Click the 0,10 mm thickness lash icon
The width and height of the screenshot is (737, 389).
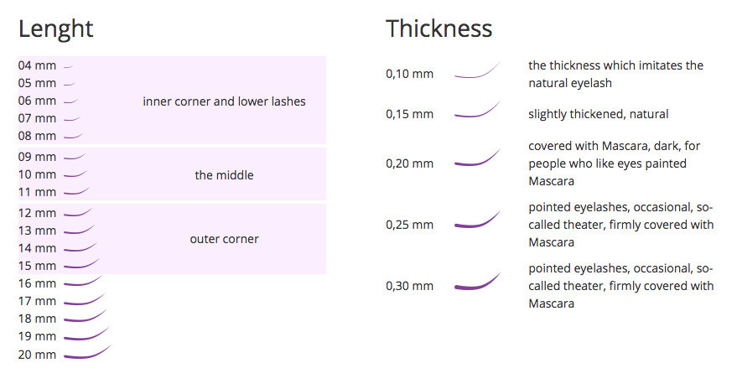[x=477, y=70]
